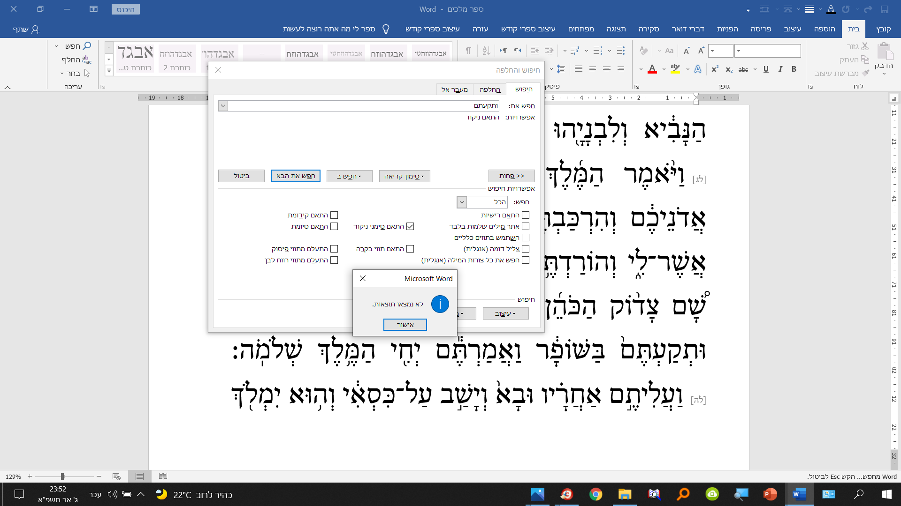Viewport: 901px width, 506px height.
Task: Click אישור to dismiss the no-results message
Action: point(405,324)
